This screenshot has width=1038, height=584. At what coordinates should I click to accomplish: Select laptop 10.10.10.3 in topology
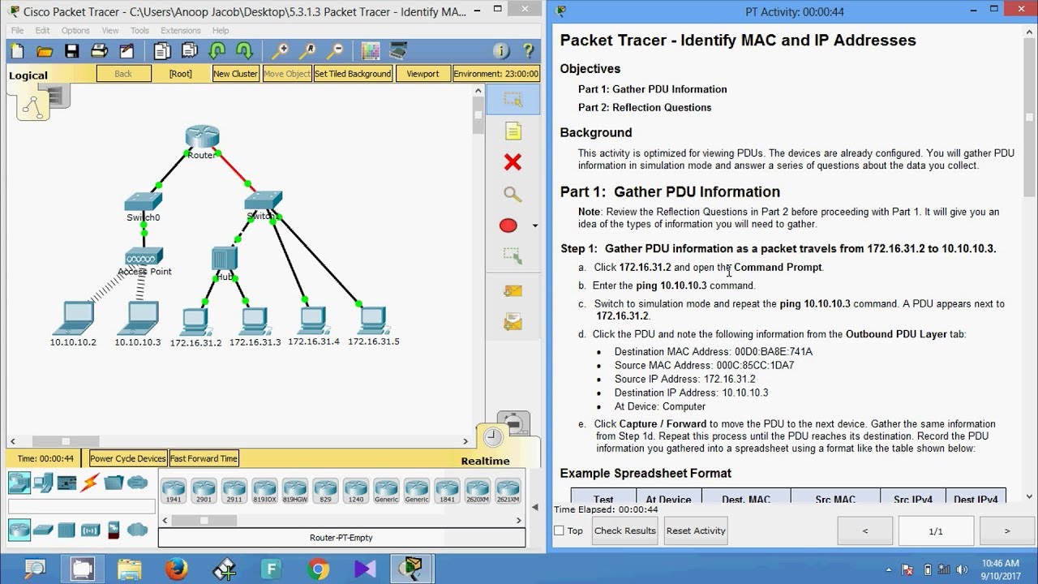click(x=137, y=318)
